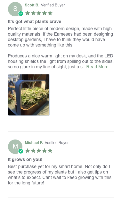Click the Verified Buyer label beside Scott B.

(53, 5)
